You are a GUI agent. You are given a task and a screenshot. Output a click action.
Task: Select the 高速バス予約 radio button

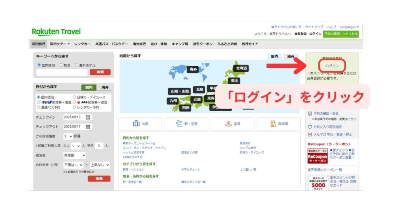(x=39, y=107)
